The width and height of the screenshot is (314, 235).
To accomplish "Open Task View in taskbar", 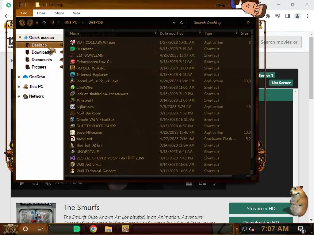I will 40,229.
